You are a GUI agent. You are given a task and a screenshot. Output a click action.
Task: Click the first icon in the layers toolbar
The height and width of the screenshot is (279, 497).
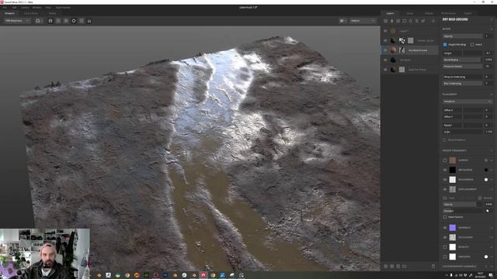(x=386, y=21)
